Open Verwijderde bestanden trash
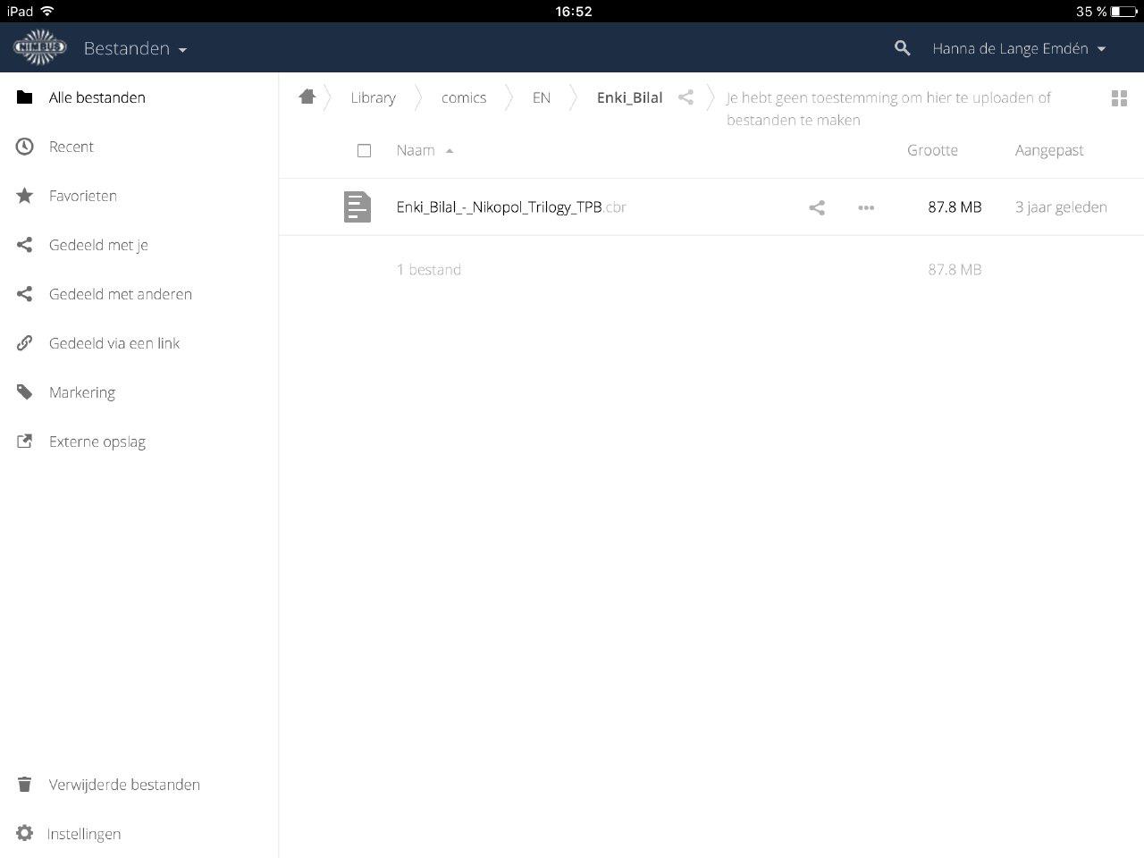The height and width of the screenshot is (858, 1144). tap(123, 785)
